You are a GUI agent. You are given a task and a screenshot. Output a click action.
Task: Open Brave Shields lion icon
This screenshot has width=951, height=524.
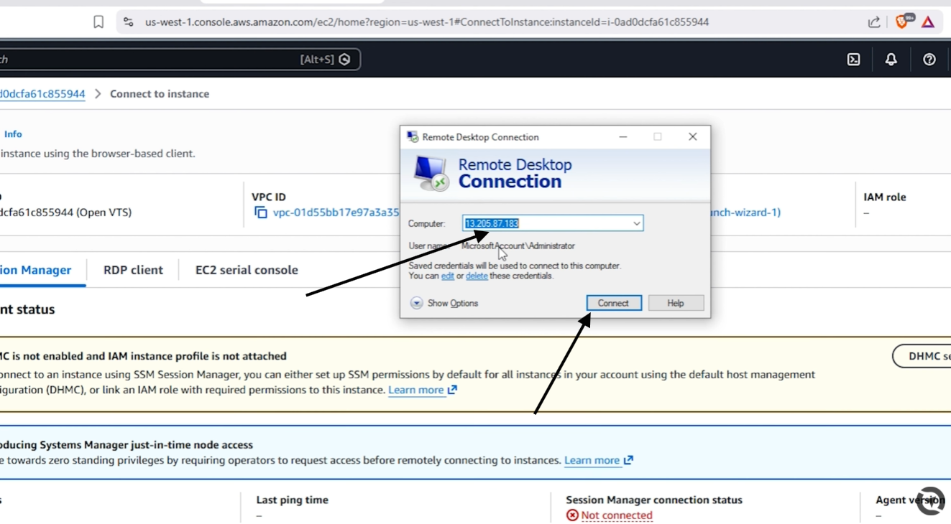(902, 22)
